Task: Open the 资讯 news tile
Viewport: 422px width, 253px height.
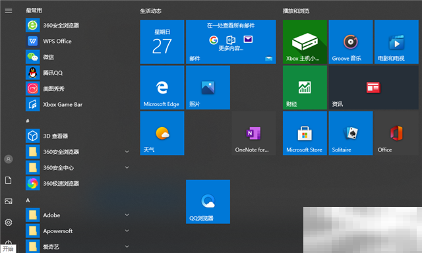Action: click(x=374, y=88)
